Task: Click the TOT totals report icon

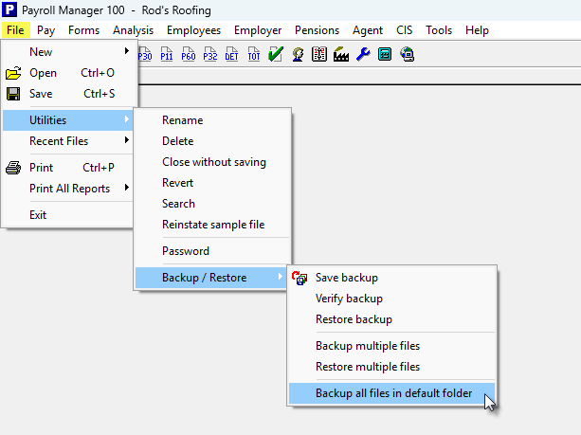Action: (254, 54)
